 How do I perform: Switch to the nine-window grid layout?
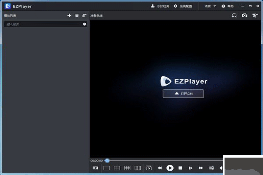tap(127, 168)
